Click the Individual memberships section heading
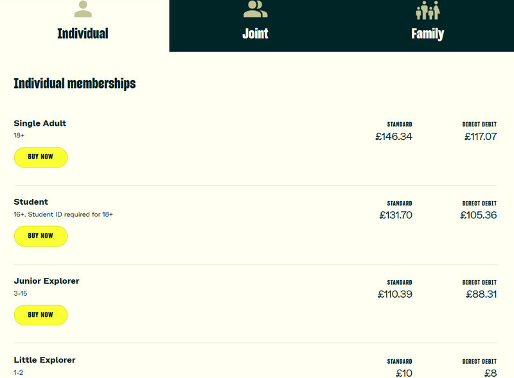514x378 pixels. click(x=75, y=83)
